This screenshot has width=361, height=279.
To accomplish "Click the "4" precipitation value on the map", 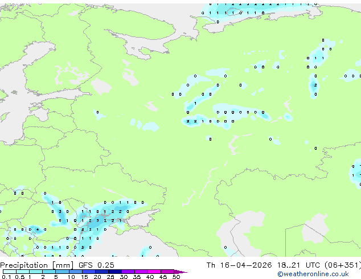I will tap(38, 229).
